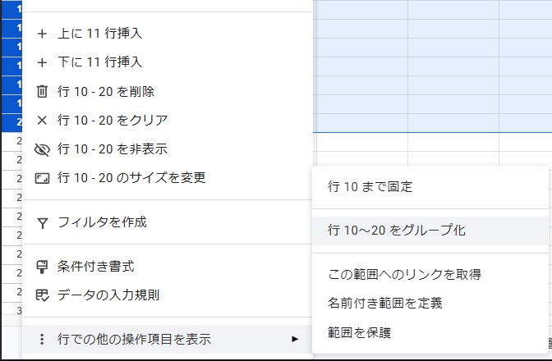The height and width of the screenshot is (361, 552).
Task: Choose 名前付き範囲を定義 option
Action: [x=384, y=303]
